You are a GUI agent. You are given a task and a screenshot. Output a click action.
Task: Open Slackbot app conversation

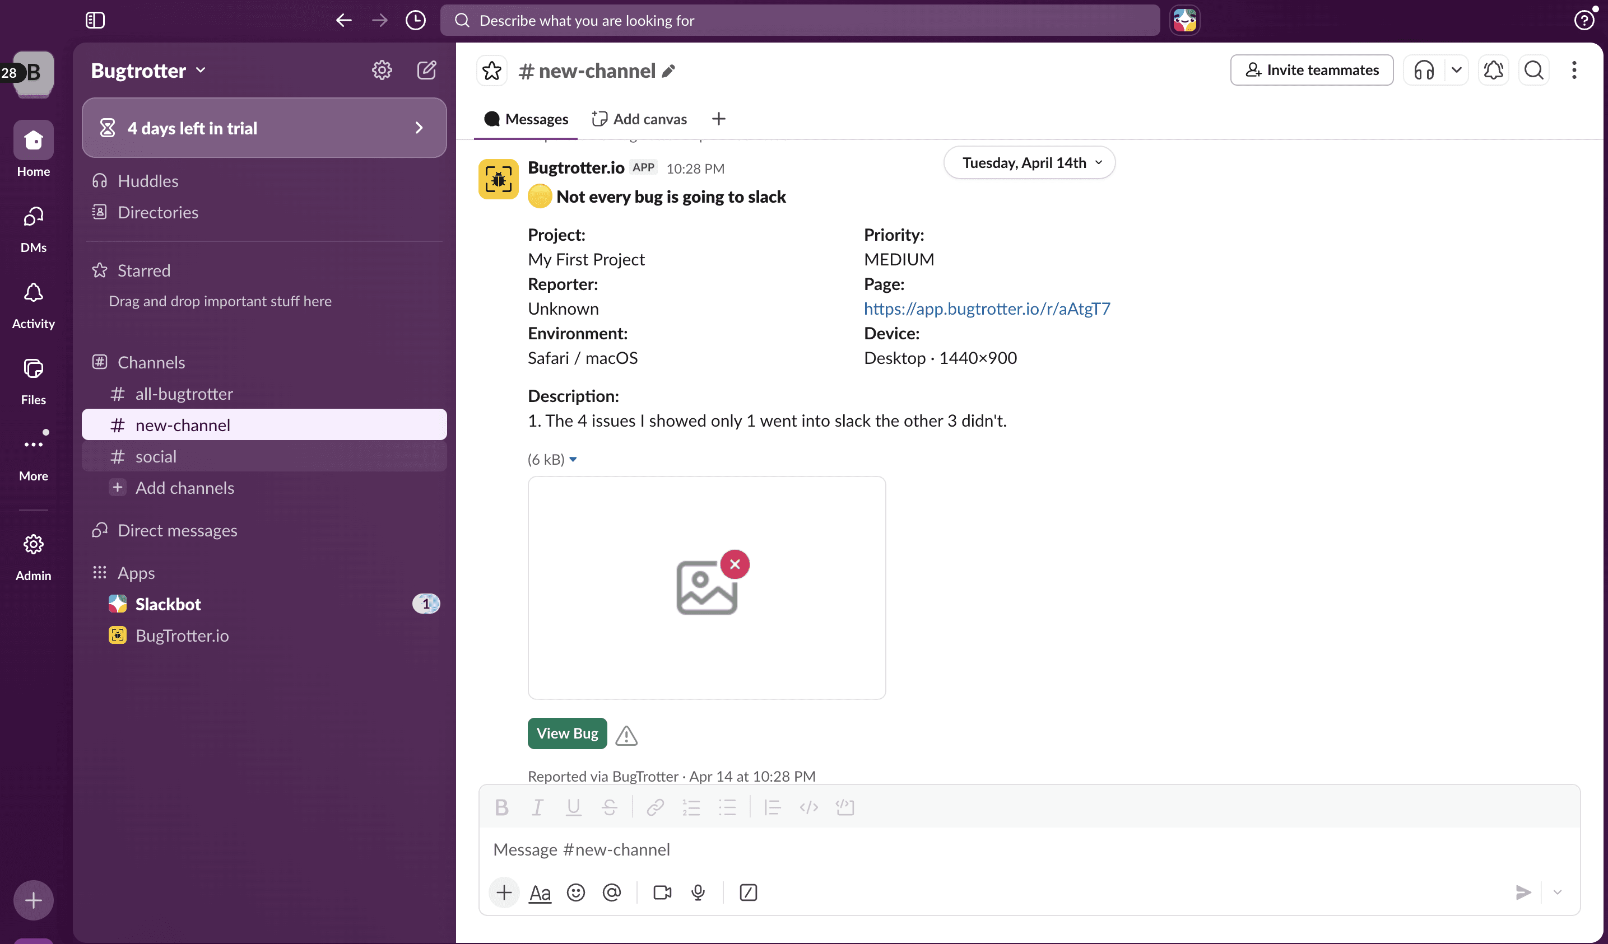(x=264, y=604)
